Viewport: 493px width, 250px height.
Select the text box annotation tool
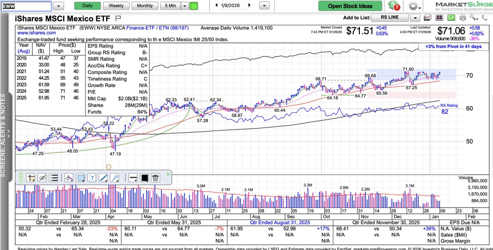[x=92, y=178]
